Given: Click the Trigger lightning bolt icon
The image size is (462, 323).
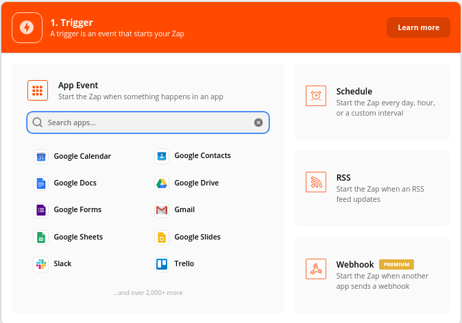Looking at the screenshot, I should point(27,27).
